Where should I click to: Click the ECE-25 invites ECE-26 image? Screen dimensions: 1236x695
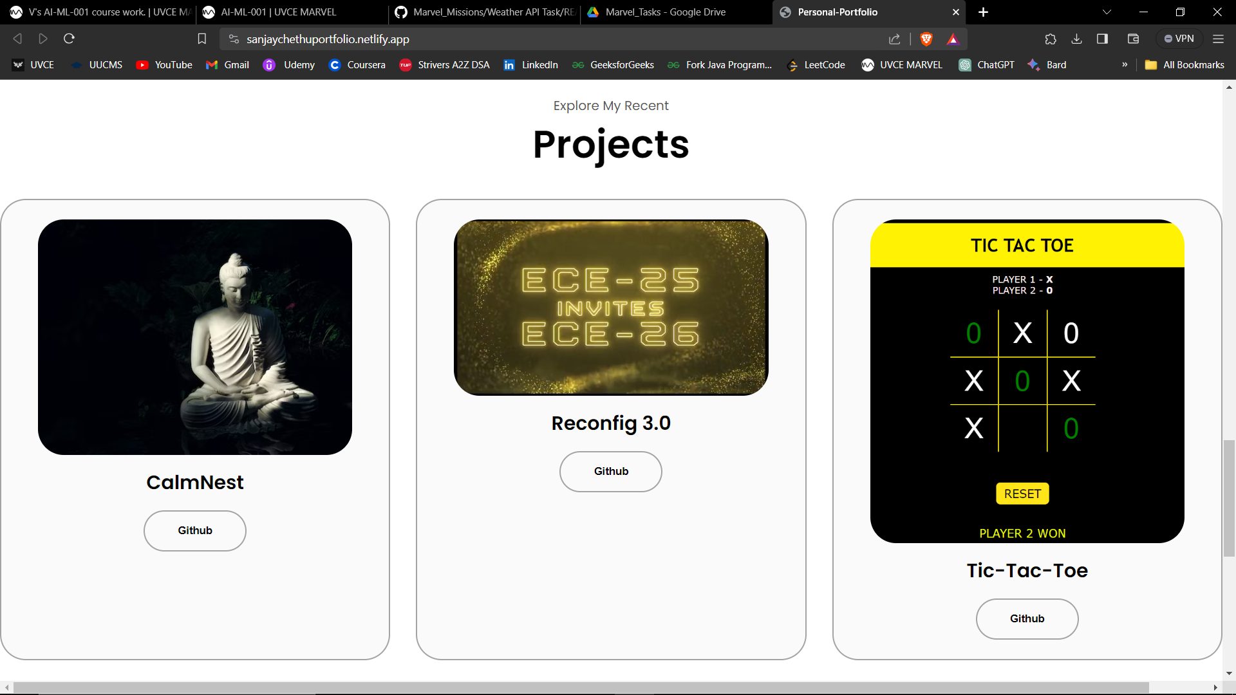point(611,308)
